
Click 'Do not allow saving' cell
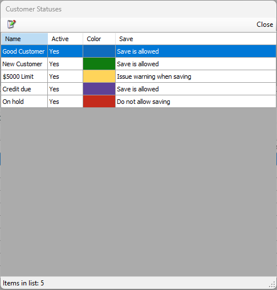click(x=195, y=102)
